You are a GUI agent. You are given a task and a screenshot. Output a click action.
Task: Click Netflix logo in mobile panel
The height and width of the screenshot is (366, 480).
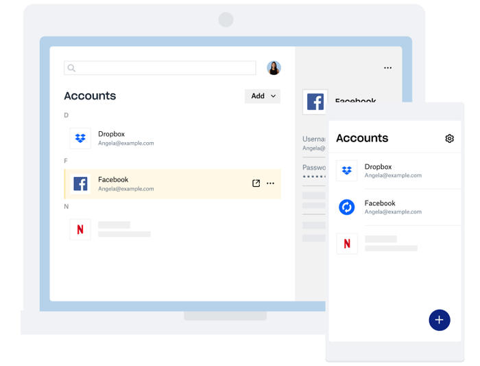point(347,244)
